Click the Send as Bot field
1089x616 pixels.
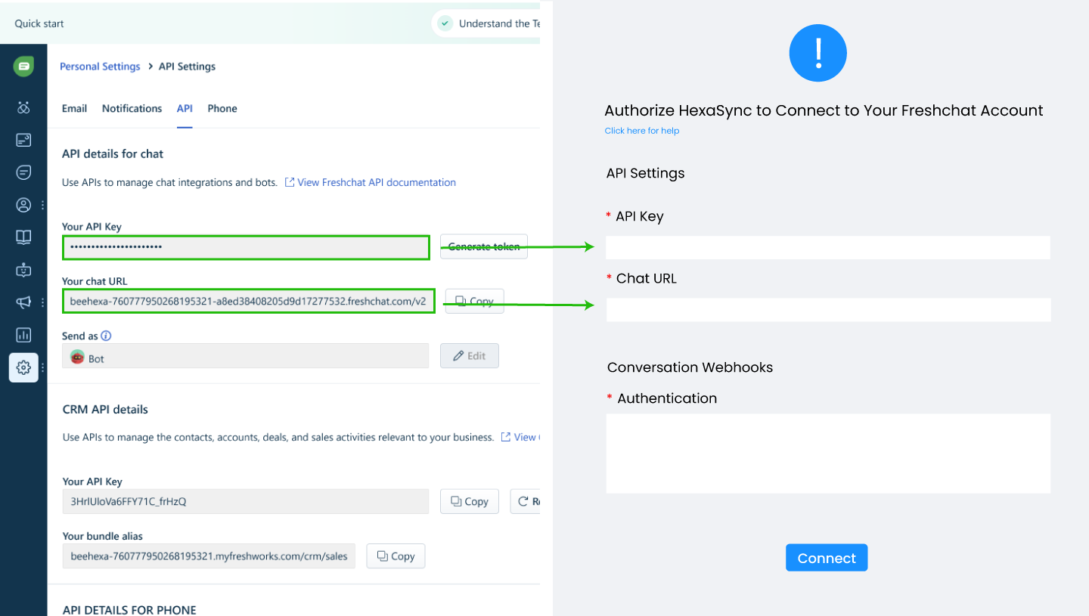point(246,356)
